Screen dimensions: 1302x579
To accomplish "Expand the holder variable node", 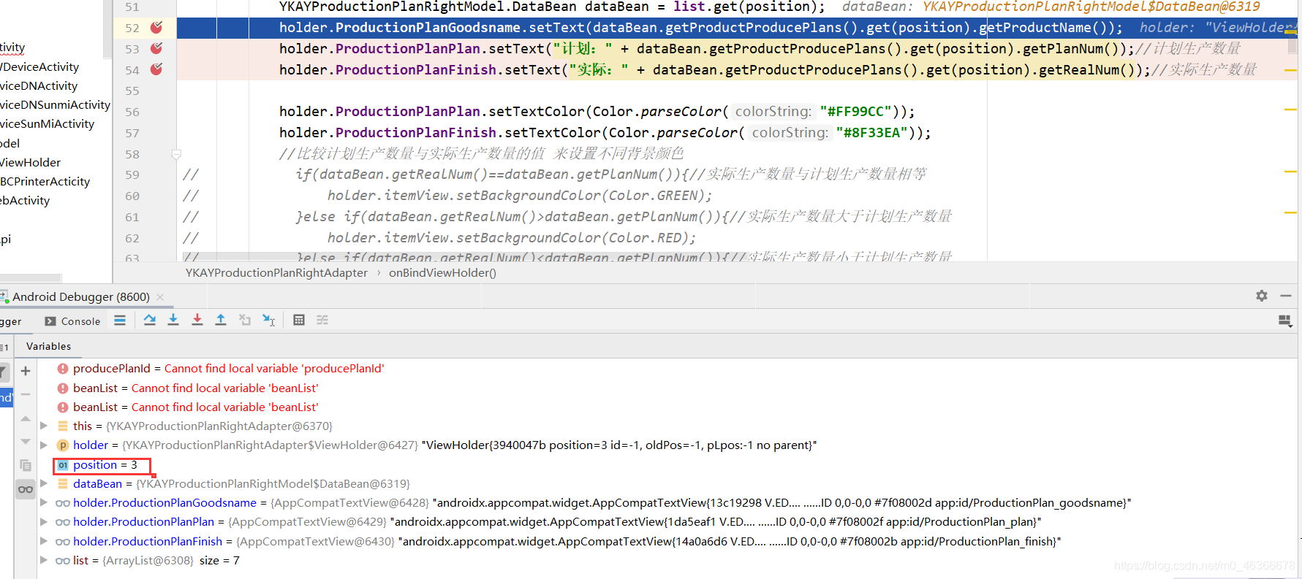I will (44, 445).
